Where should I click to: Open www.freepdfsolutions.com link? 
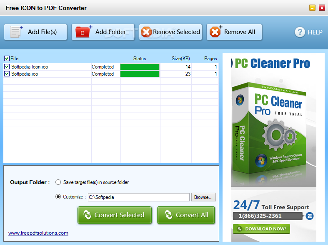tap(38, 233)
